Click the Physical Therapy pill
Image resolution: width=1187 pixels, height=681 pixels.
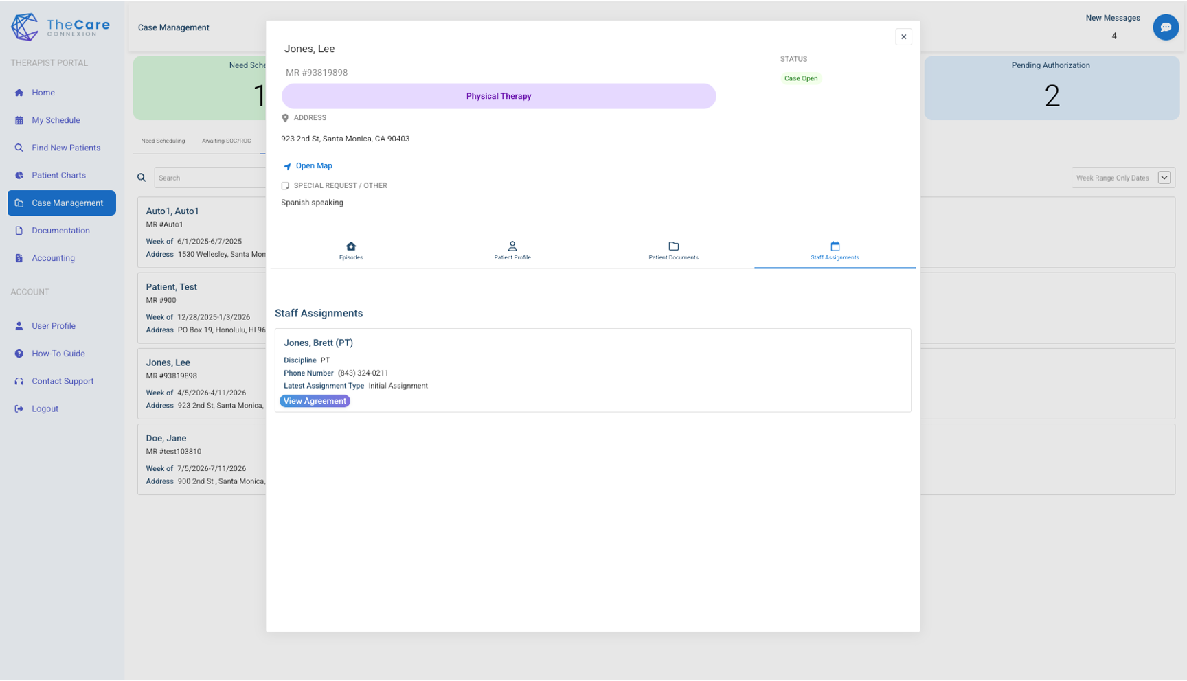click(499, 96)
